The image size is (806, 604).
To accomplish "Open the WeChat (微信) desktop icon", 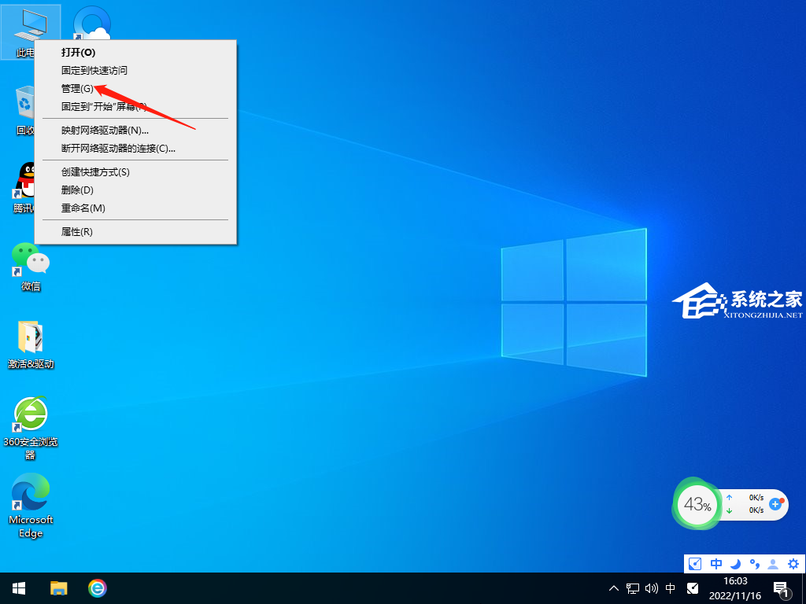I will coord(31,262).
